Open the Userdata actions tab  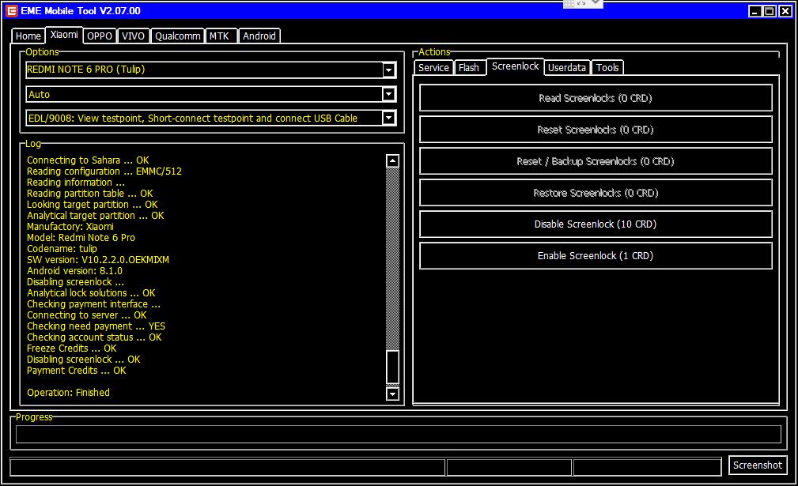(567, 68)
